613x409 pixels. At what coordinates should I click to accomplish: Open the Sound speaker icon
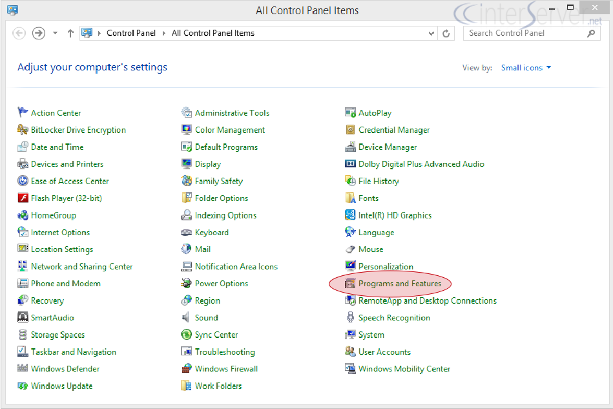(186, 317)
